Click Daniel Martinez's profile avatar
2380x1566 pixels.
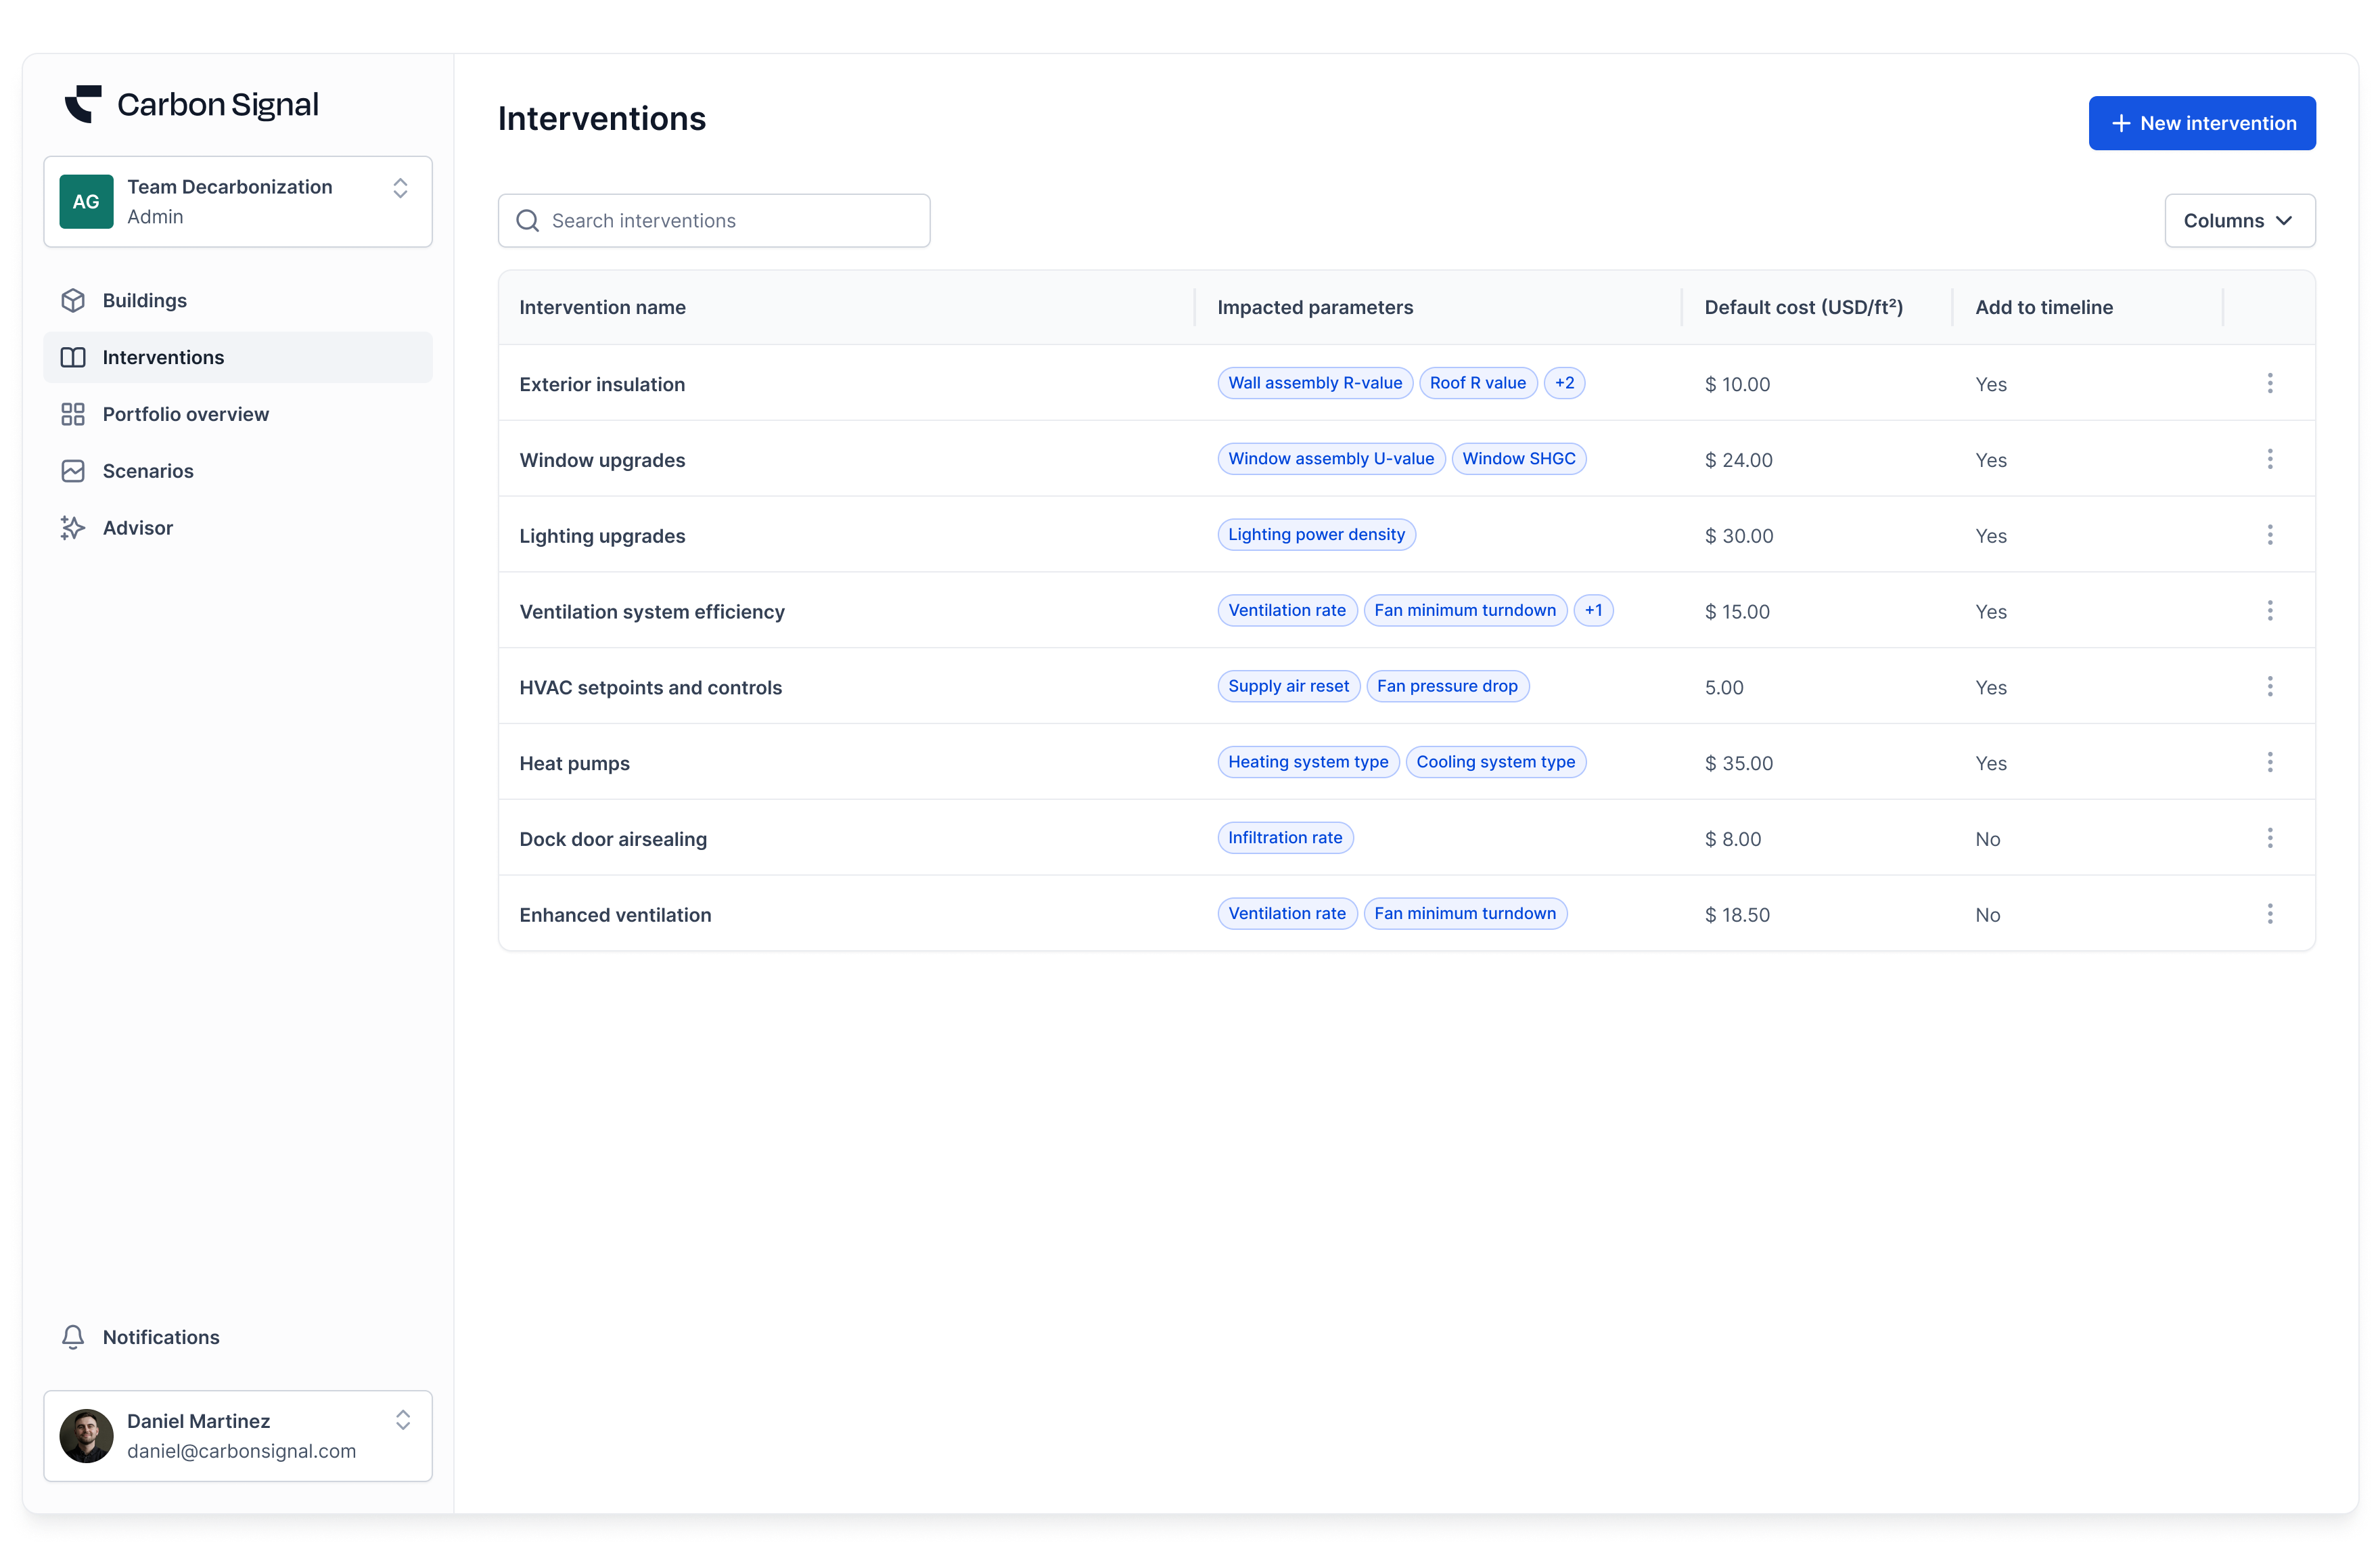87,1436
